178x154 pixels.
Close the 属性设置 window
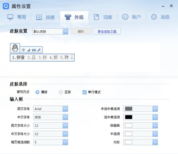(x=171, y=6)
